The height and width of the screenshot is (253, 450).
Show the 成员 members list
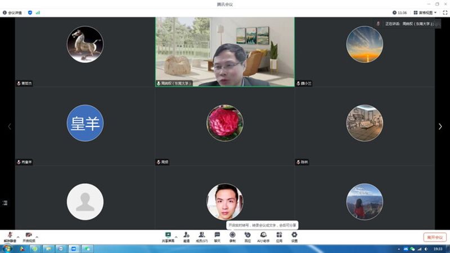pyautogui.click(x=201, y=235)
